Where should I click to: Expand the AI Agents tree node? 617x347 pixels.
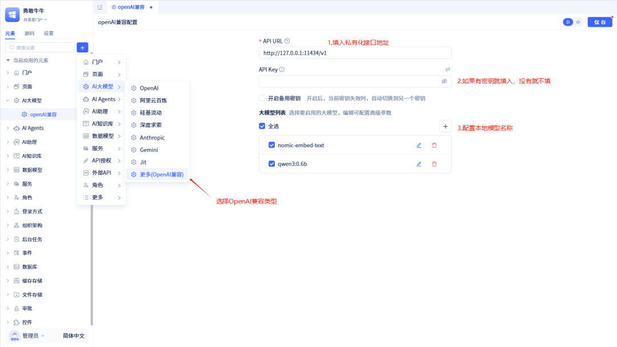(x=7, y=128)
